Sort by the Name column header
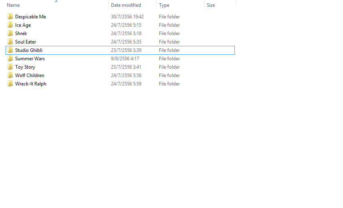Viewport: 343px width, 208px height. click(13, 5)
